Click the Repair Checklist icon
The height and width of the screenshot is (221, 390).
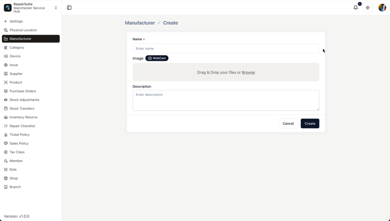(x=6, y=126)
